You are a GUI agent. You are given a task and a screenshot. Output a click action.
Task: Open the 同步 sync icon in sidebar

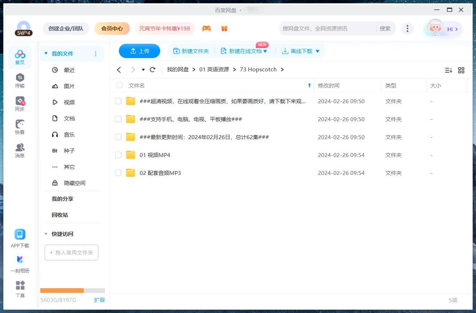(x=20, y=101)
